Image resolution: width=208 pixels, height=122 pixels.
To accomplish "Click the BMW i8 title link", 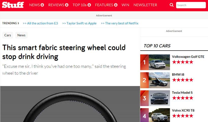I will point(178,74).
